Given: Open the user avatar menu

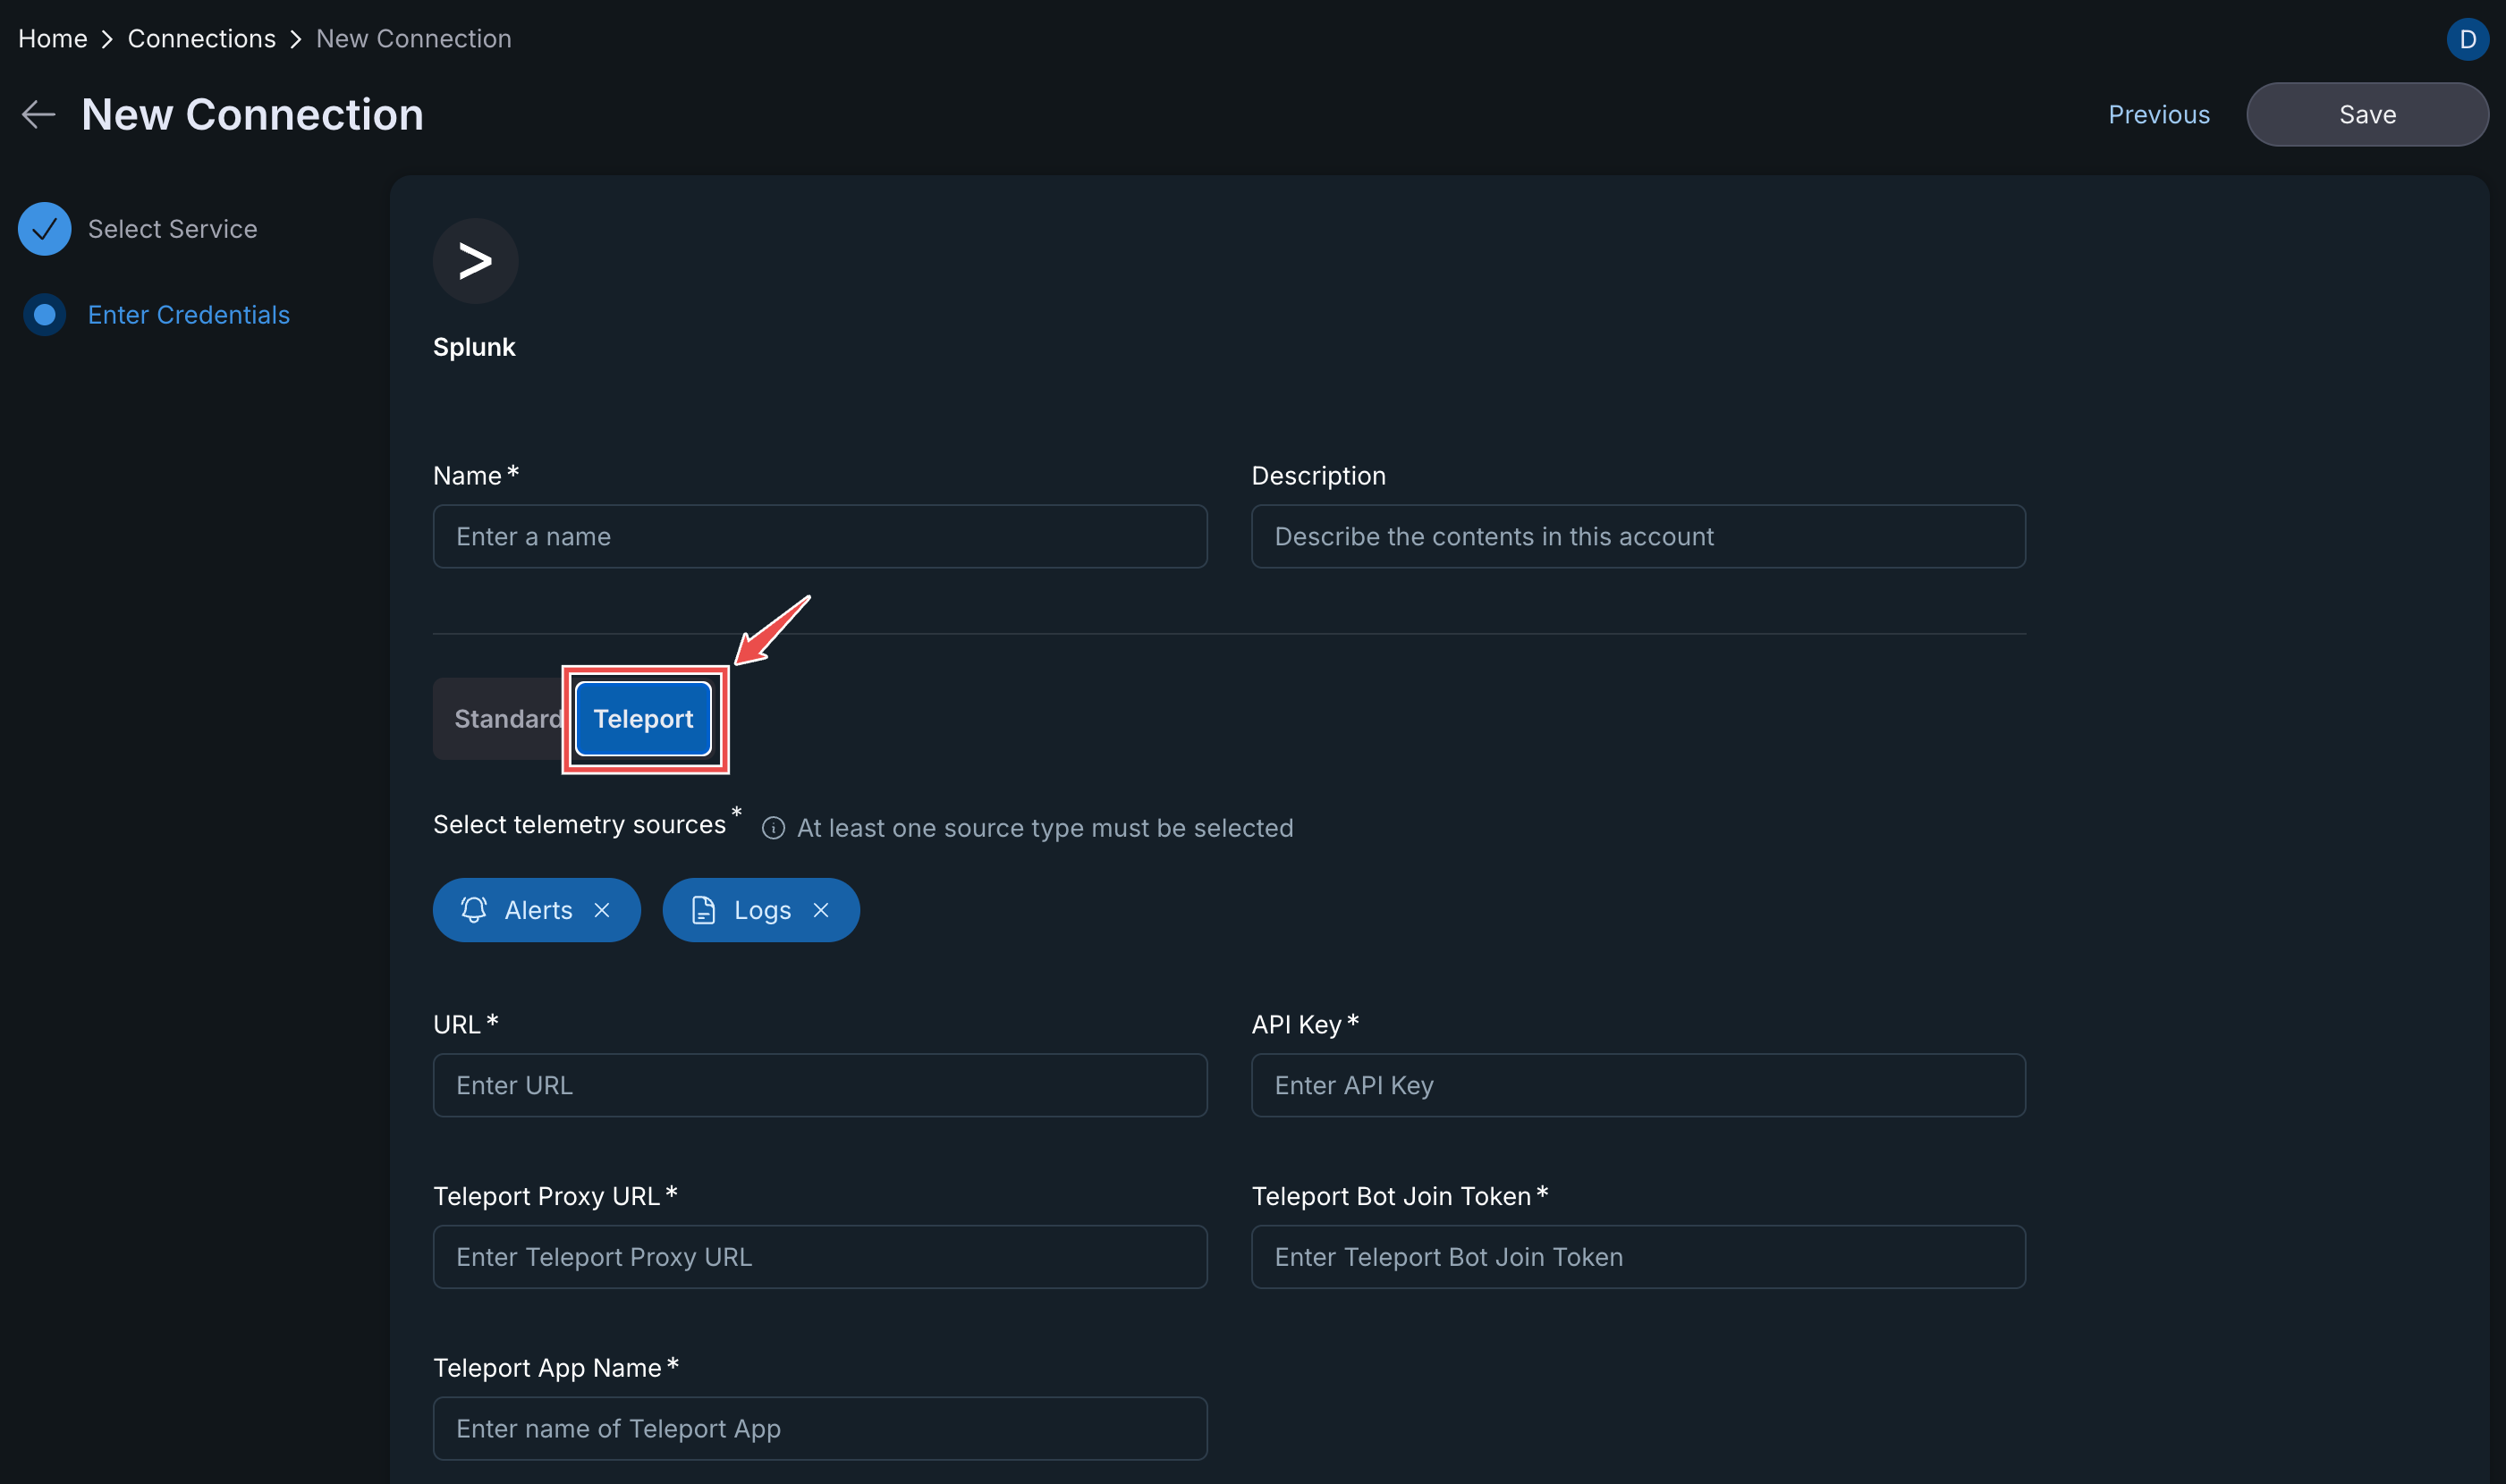Looking at the screenshot, I should coord(2467,39).
